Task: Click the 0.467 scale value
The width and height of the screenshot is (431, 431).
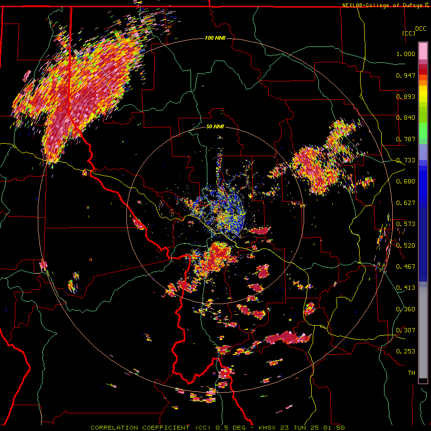Action: [406, 267]
